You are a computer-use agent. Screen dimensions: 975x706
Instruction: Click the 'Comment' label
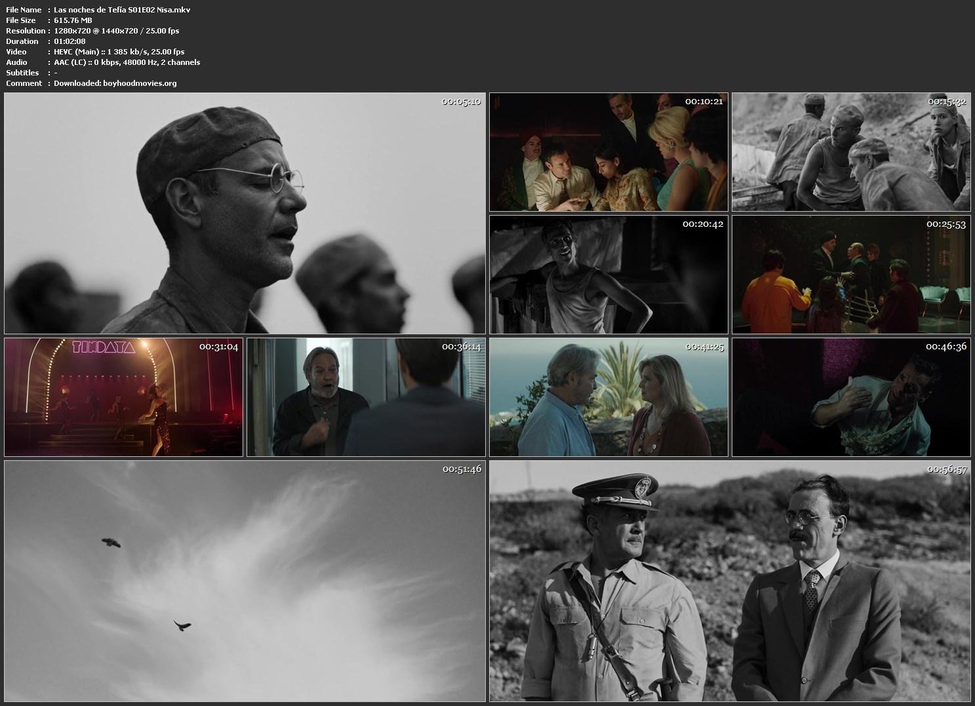[24, 83]
